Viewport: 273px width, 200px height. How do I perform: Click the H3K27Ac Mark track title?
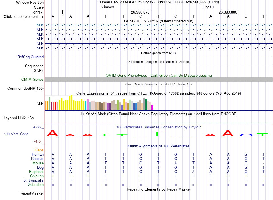(x=159, y=114)
